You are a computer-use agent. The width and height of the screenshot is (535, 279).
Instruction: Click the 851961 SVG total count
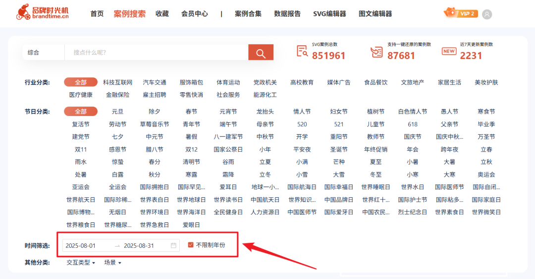(328, 56)
